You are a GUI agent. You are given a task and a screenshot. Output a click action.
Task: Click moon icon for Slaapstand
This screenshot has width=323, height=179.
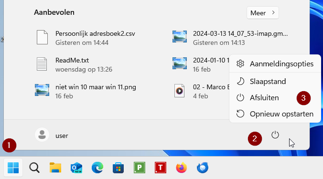(240, 82)
